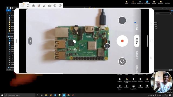
Task: Click the webcam overlay bubble
Action: click(x=161, y=82)
